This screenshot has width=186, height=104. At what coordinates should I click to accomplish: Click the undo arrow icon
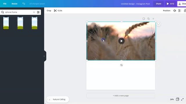[24, 4]
